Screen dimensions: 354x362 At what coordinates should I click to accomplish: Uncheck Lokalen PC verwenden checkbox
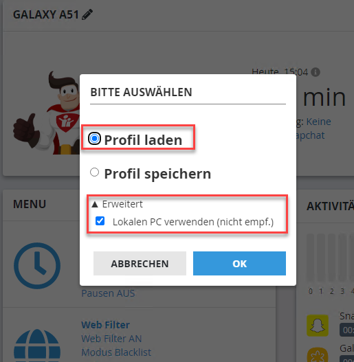(100, 221)
